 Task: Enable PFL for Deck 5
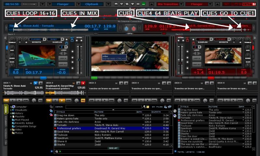point(212,100)
